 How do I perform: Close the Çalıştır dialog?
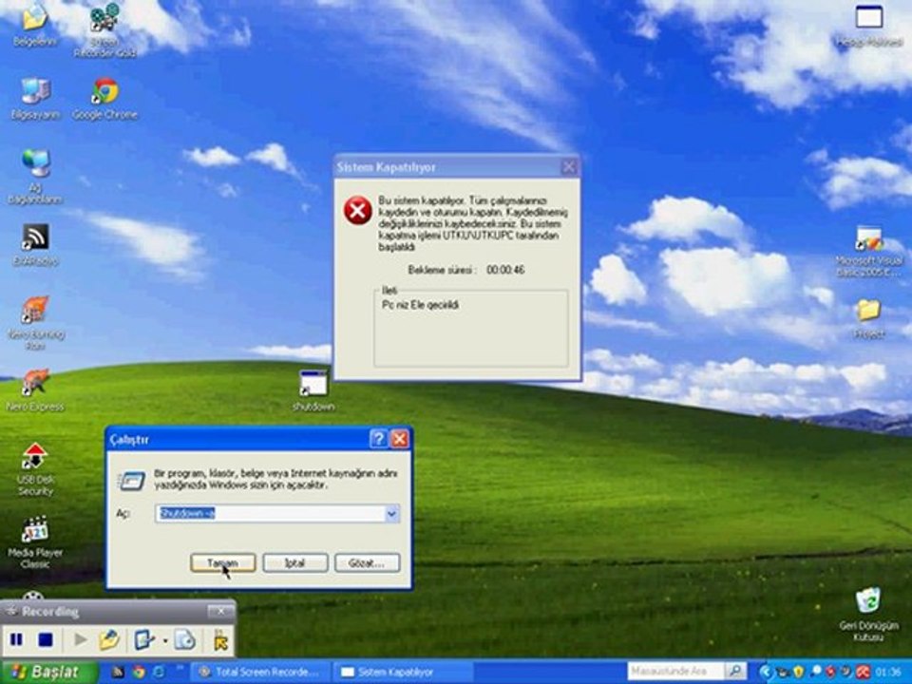pos(400,439)
